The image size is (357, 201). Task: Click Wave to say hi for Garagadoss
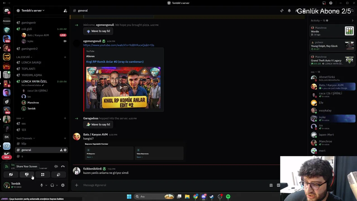coord(98,125)
